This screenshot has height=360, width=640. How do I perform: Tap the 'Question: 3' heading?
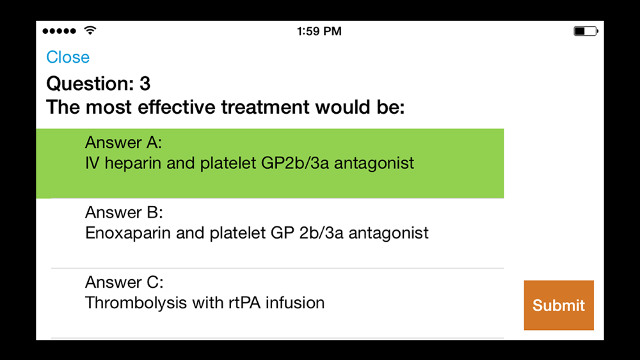[99, 83]
